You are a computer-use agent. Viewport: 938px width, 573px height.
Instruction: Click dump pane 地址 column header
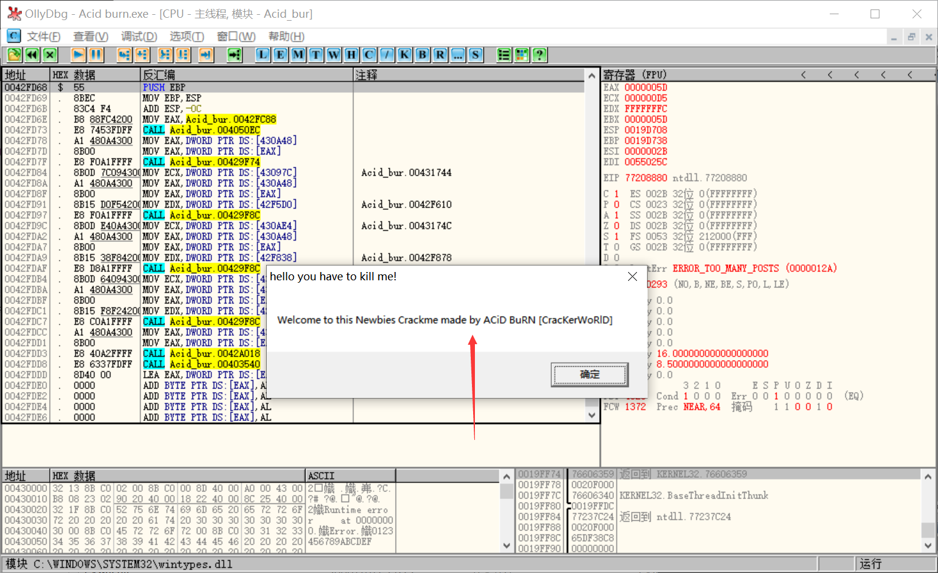point(26,475)
